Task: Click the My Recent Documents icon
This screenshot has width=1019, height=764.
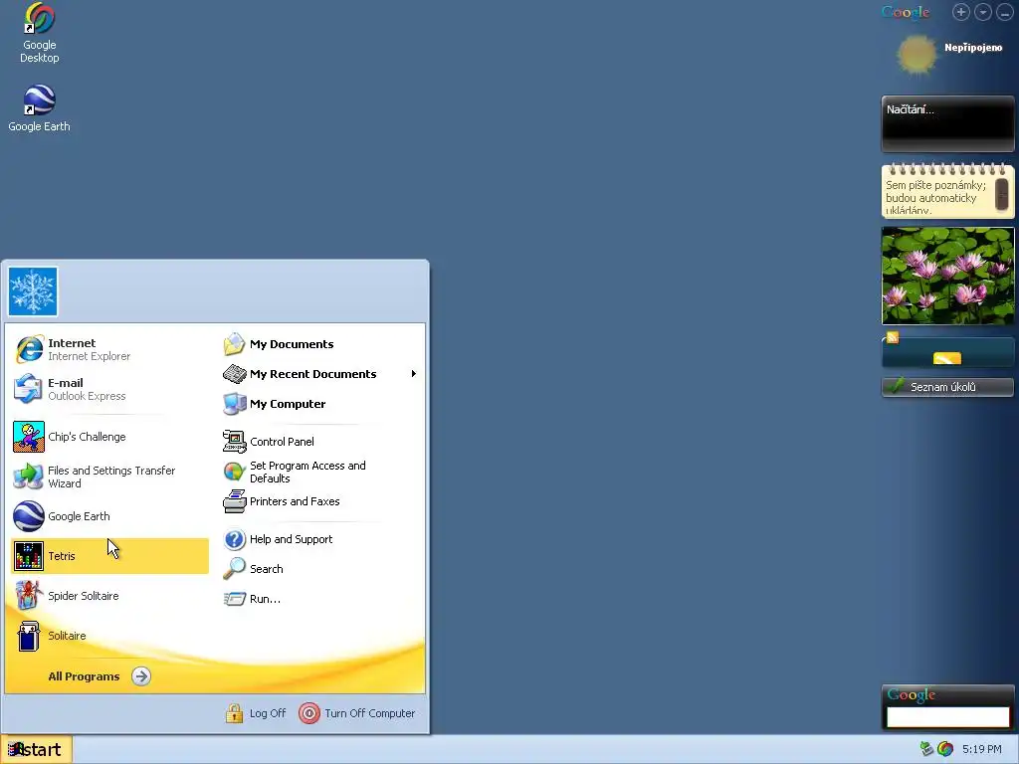Action: tap(234, 374)
